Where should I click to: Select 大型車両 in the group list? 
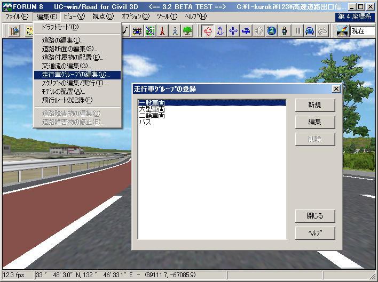(x=212, y=109)
